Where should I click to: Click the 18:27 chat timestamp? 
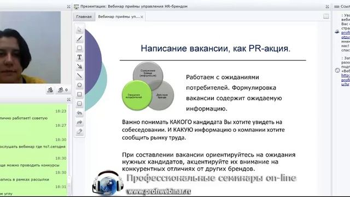tap(61, 125)
